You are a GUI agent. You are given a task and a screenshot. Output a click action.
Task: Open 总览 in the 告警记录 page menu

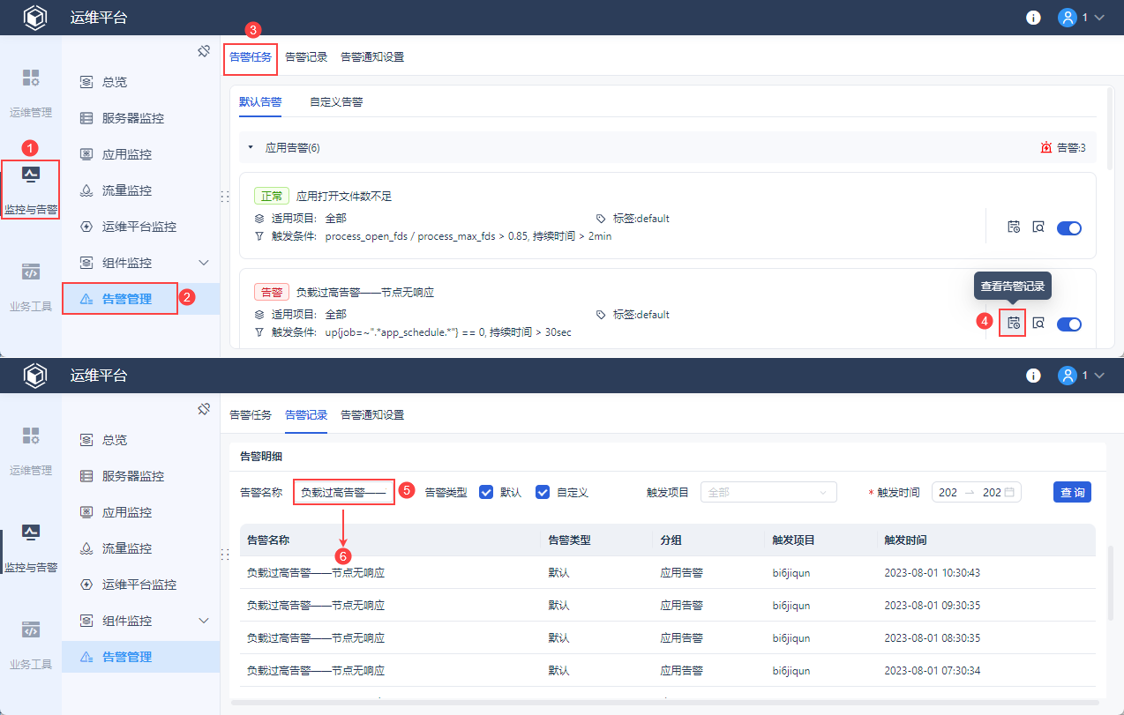(x=141, y=440)
